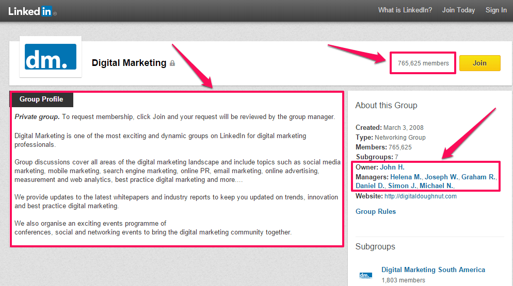This screenshot has width=513, height=286.
Task: Open owner John H. profile
Action: [392, 167]
